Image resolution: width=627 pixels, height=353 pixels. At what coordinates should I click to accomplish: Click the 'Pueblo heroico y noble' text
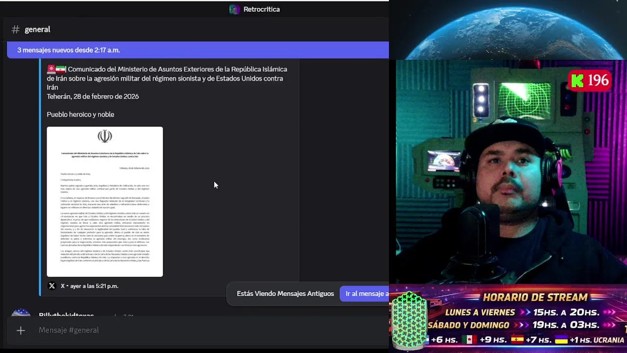80,114
